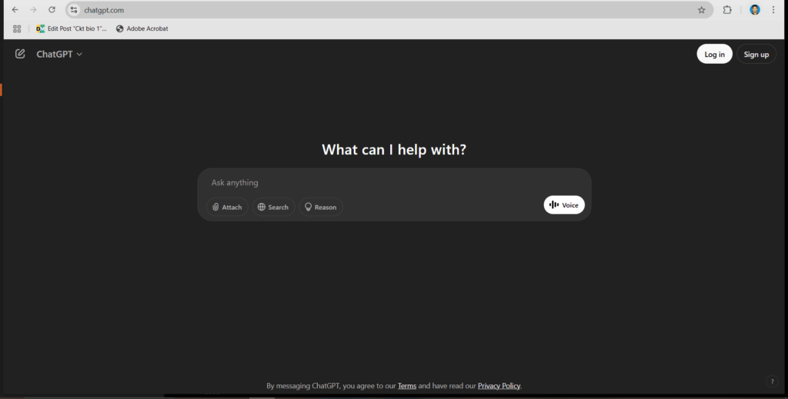The image size is (788, 399).
Task: Focus the 'Ask anything' message field
Action: coord(394,182)
